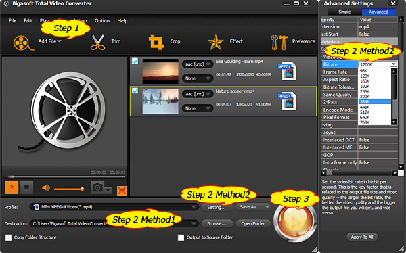The width and height of the screenshot is (406, 253).
Task: Select 384K in the bitrate list
Action: click(375, 101)
